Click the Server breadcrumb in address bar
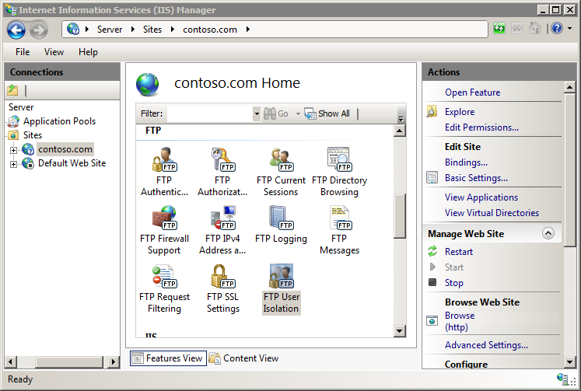The height and width of the screenshot is (391, 581). [110, 30]
